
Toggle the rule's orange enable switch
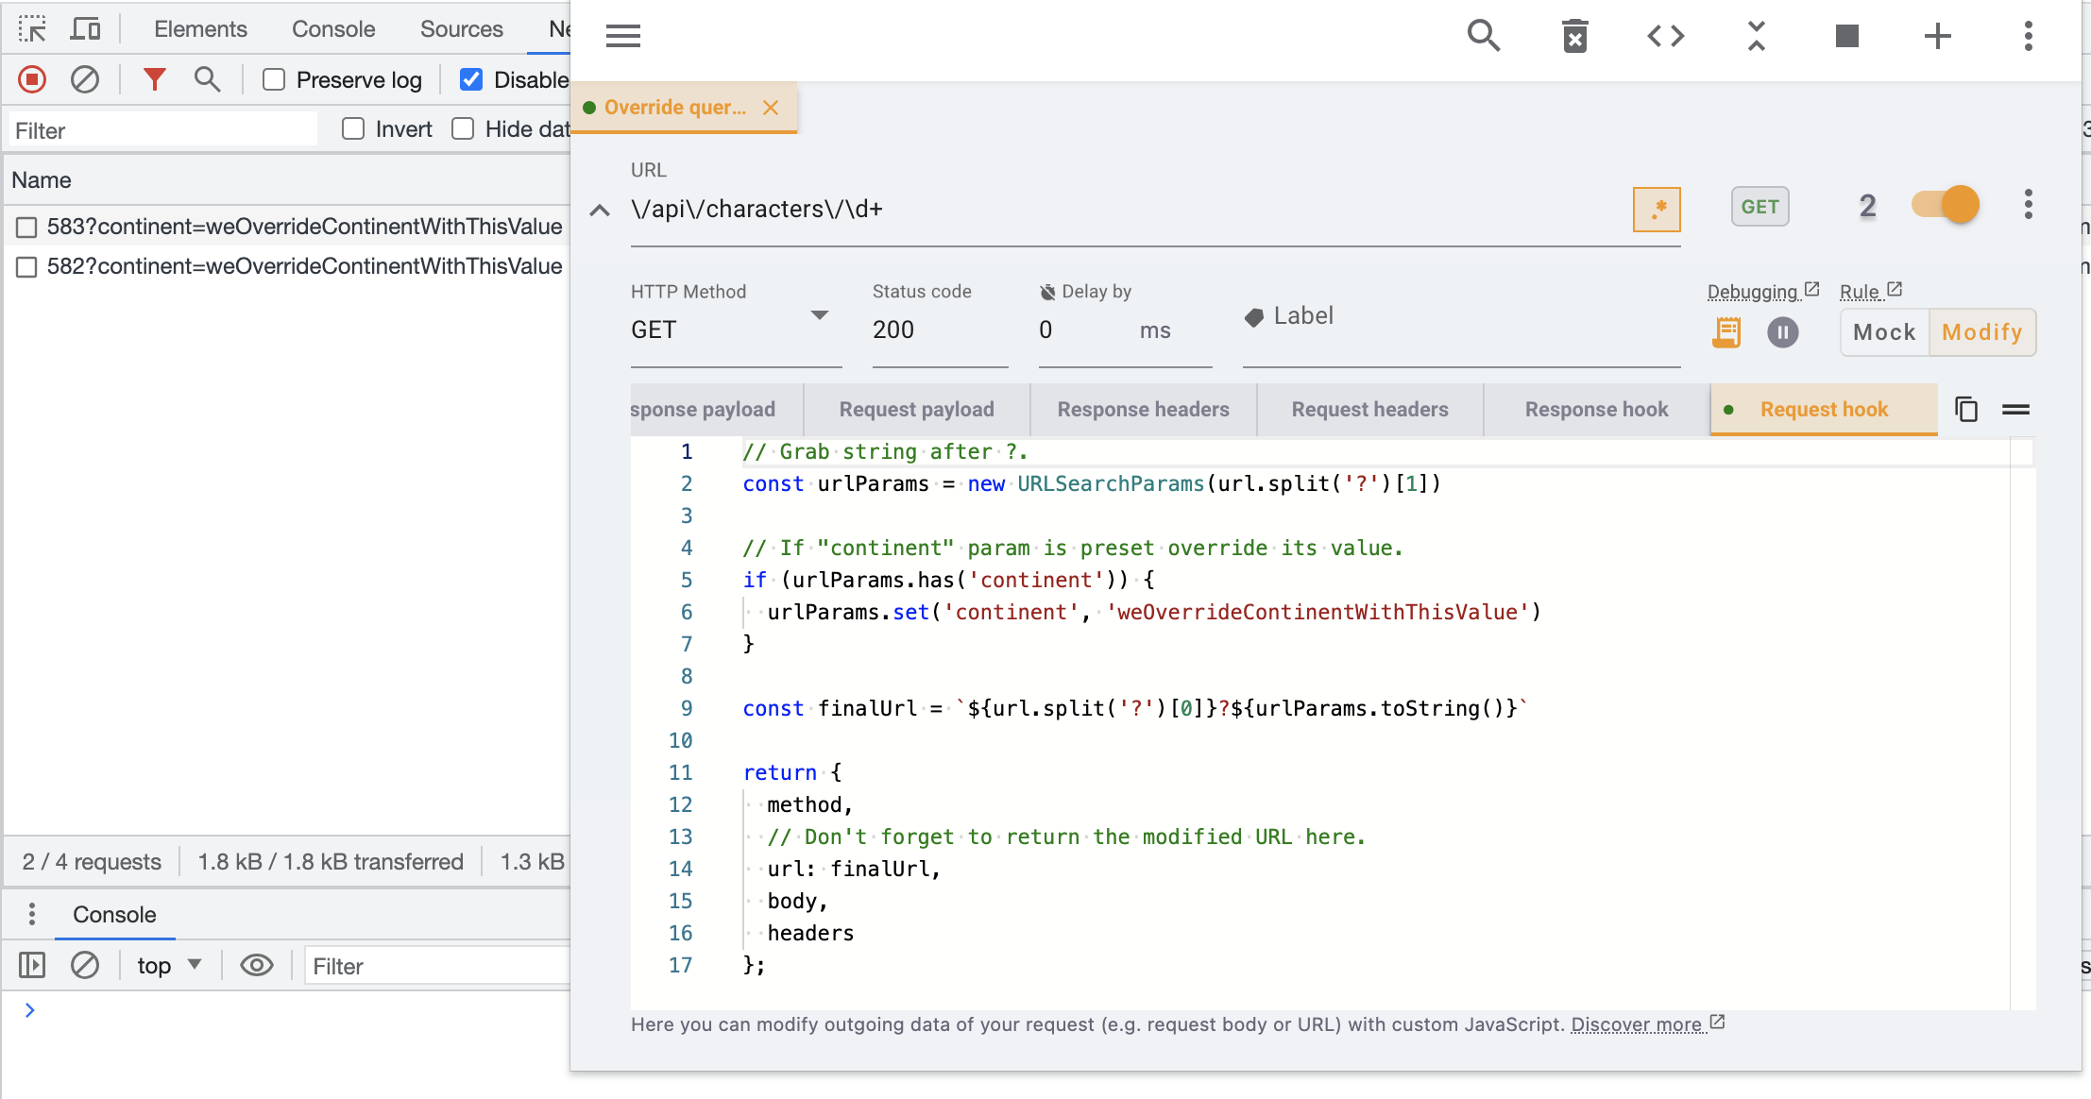1945,205
